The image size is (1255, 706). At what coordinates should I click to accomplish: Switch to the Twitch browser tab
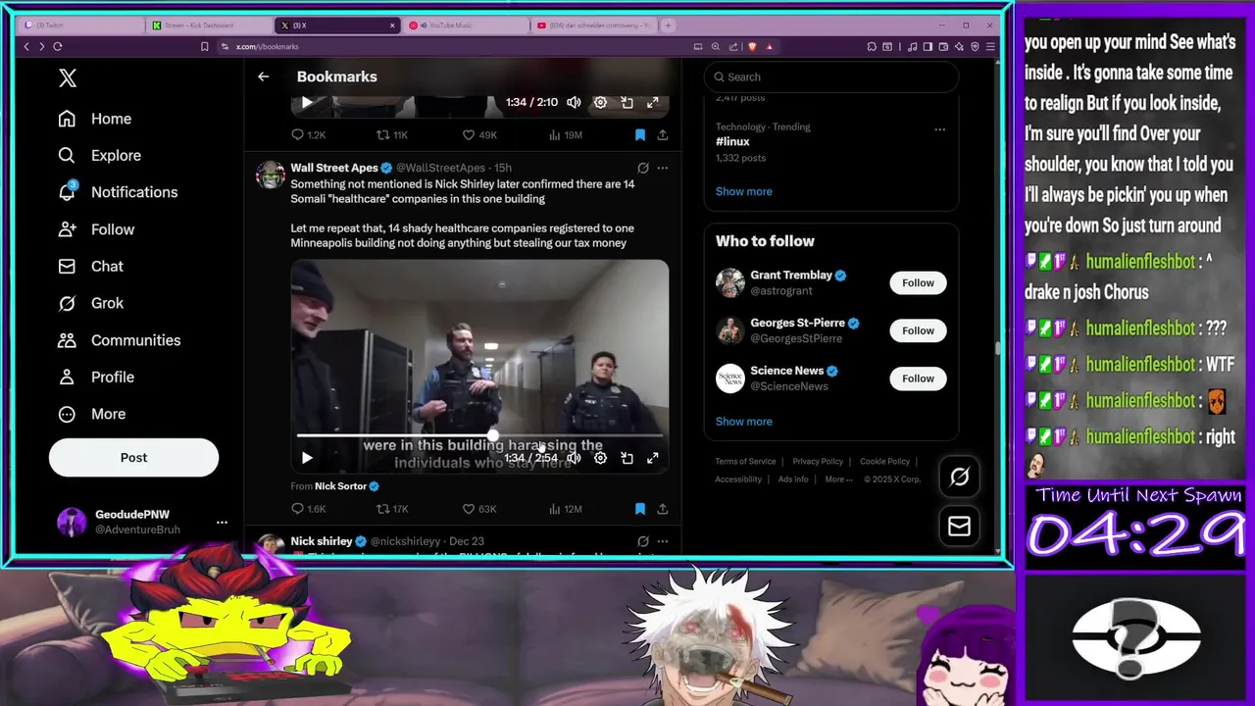(82, 25)
